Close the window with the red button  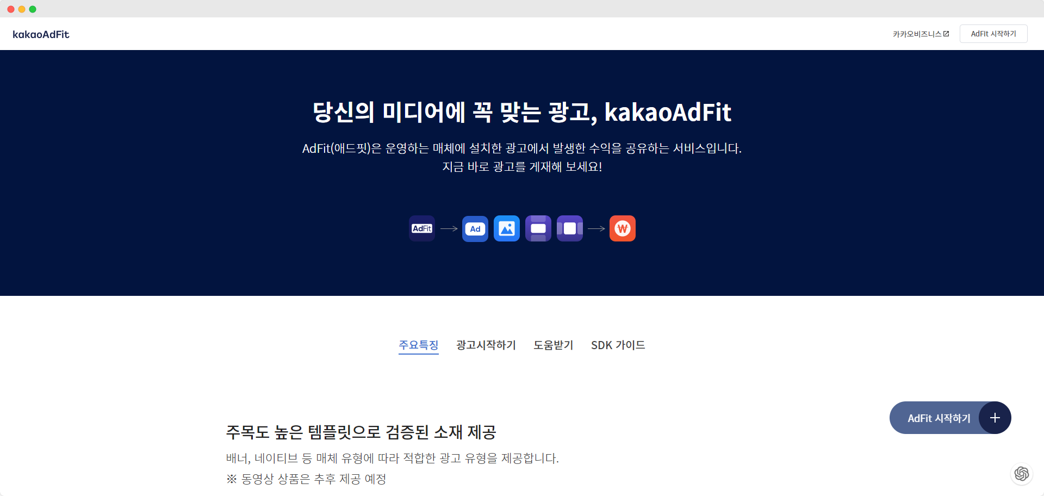pyautogui.click(x=11, y=9)
